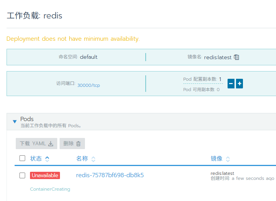Click the 创建时间 a few seconds ago text
Screen dimensions: 276x201
click(x=243, y=178)
